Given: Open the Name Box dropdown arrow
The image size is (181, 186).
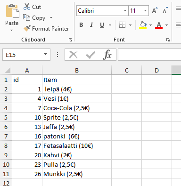Looking at the screenshot, I should point(45,55).
